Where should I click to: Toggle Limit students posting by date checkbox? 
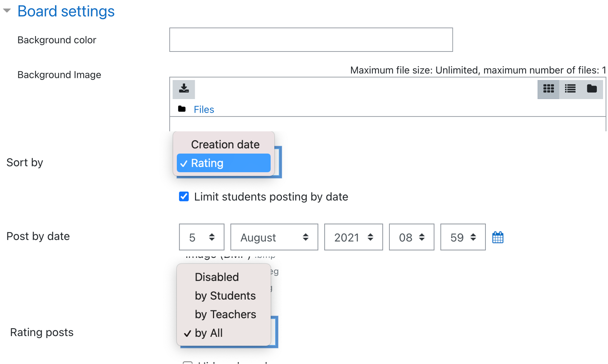coord(184,197)
